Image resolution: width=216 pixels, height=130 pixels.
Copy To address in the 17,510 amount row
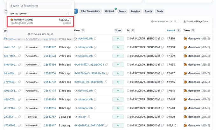(x=163, y=38)
